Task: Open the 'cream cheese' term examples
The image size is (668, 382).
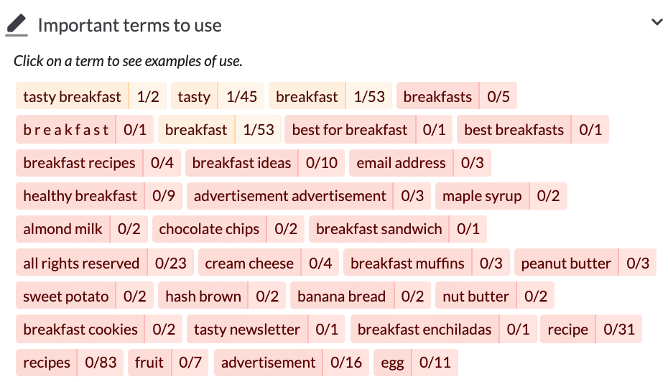Action: point(249,264)
